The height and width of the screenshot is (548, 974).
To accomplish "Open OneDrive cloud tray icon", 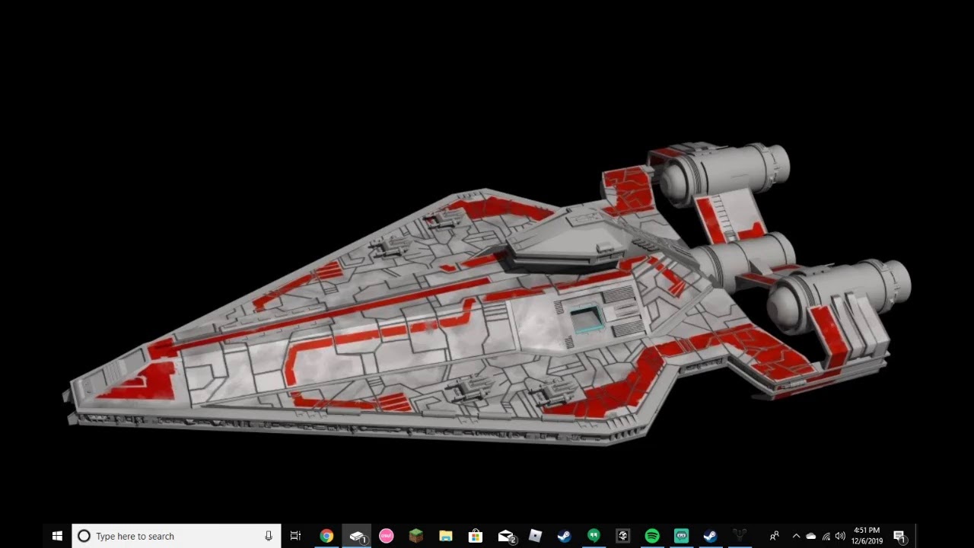I will [x=811, y=536].
